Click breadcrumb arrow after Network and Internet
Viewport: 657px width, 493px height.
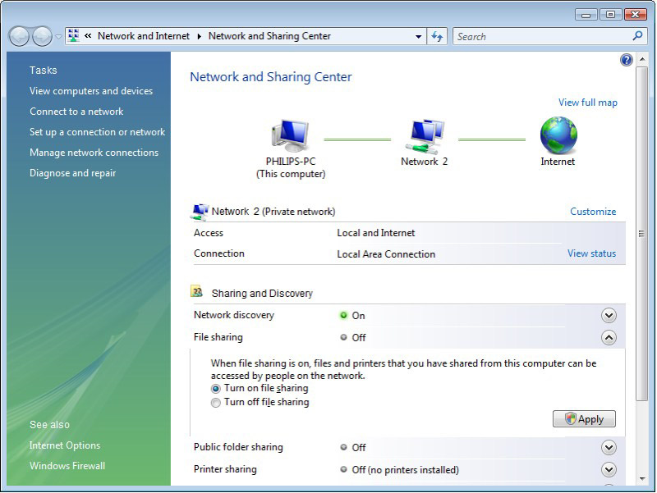[200, 36]
